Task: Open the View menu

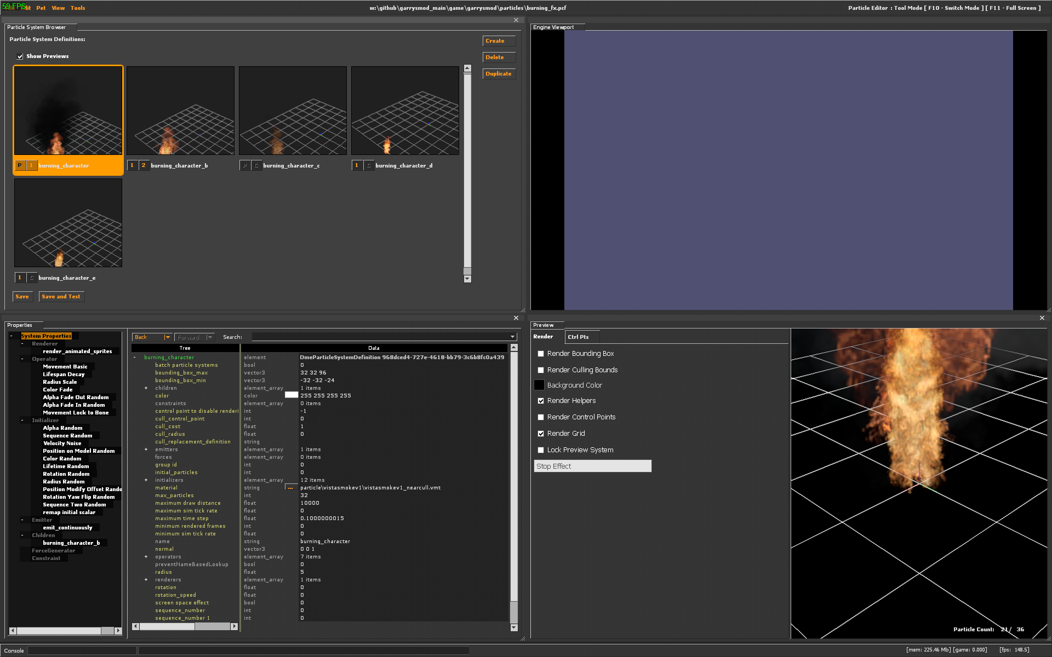Action: pos(58,8)
